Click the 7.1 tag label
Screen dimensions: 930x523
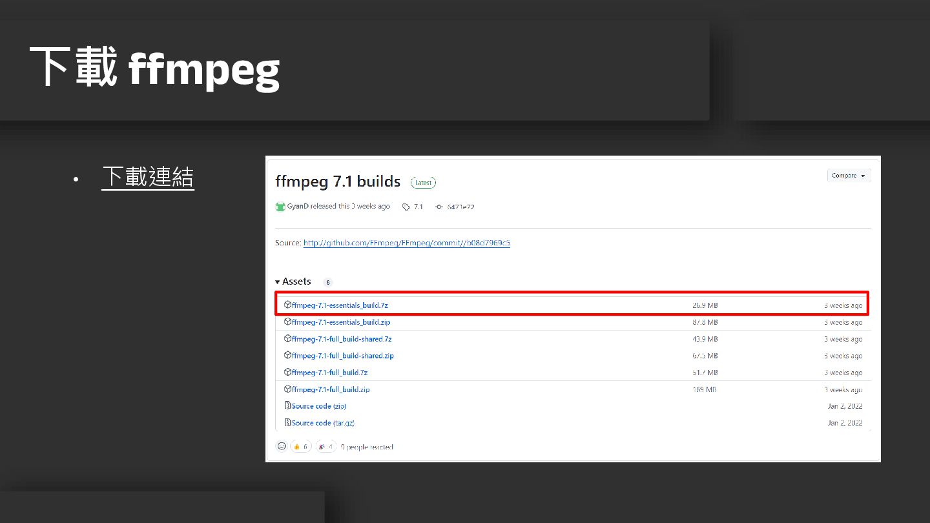click(x=418, y=207)
